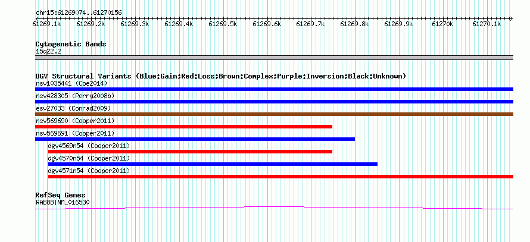
Task: Select the red bar under nsv569690
Action: click(x=184, y=127)
